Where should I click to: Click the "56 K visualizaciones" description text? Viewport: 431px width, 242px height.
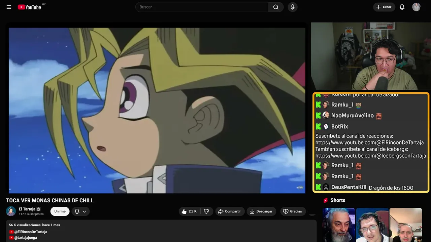pyautogui.click(x=25, y=225)
